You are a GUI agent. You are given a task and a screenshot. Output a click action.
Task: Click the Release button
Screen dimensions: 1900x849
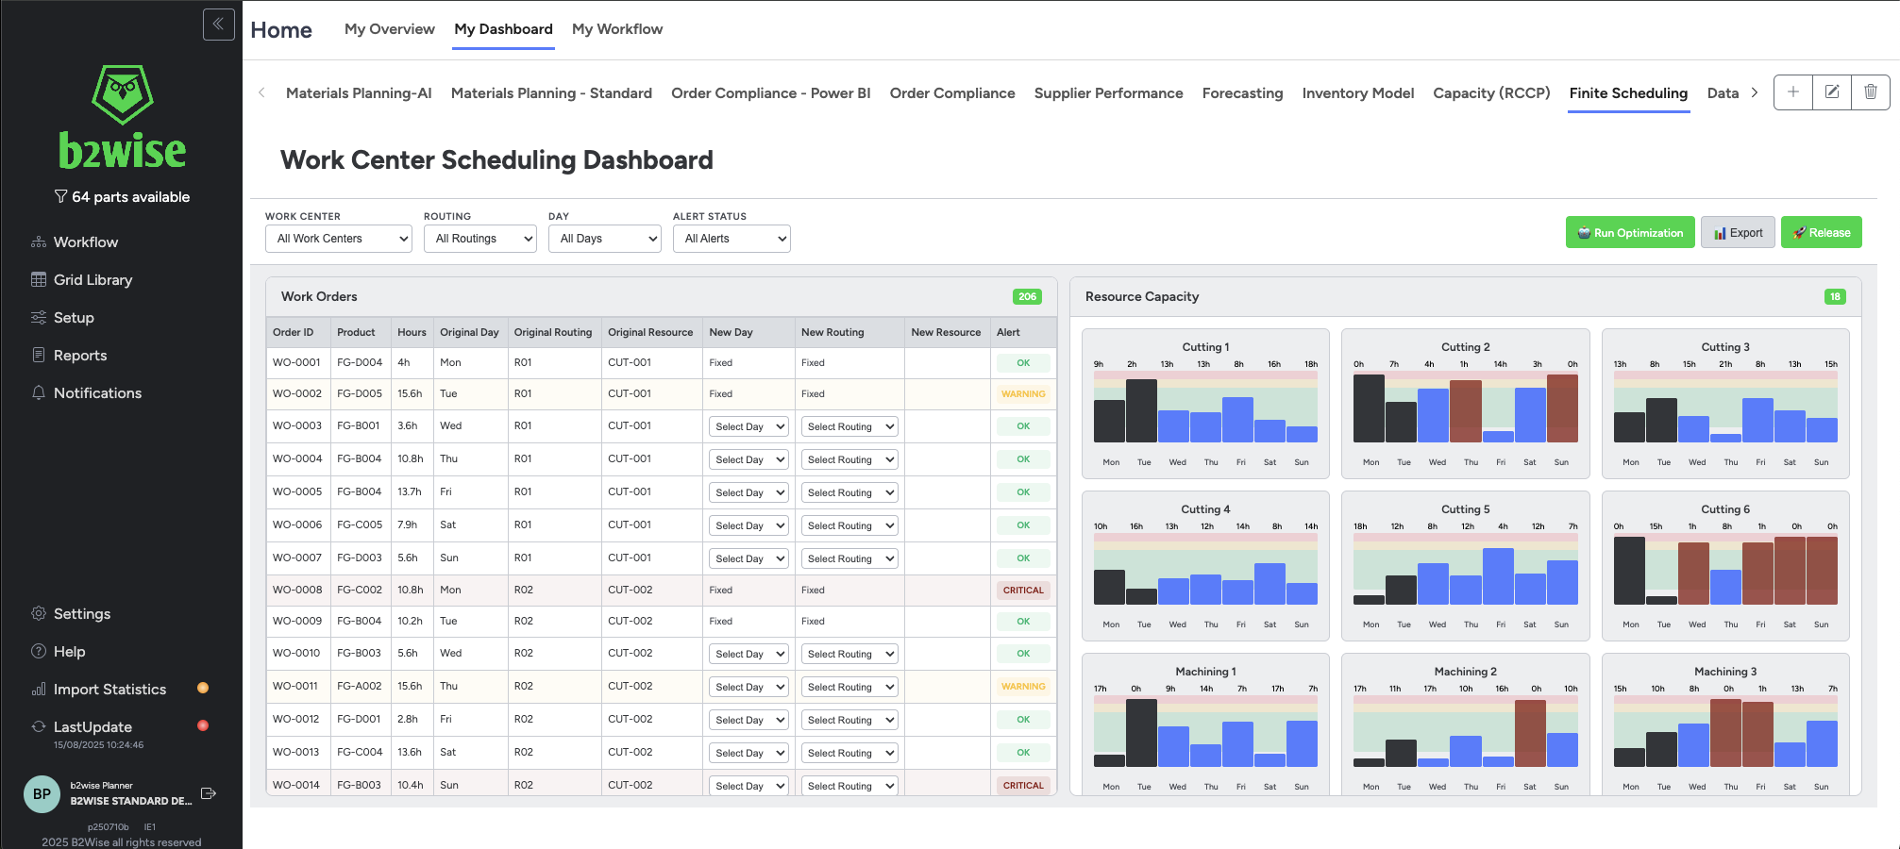[1821, 233]
